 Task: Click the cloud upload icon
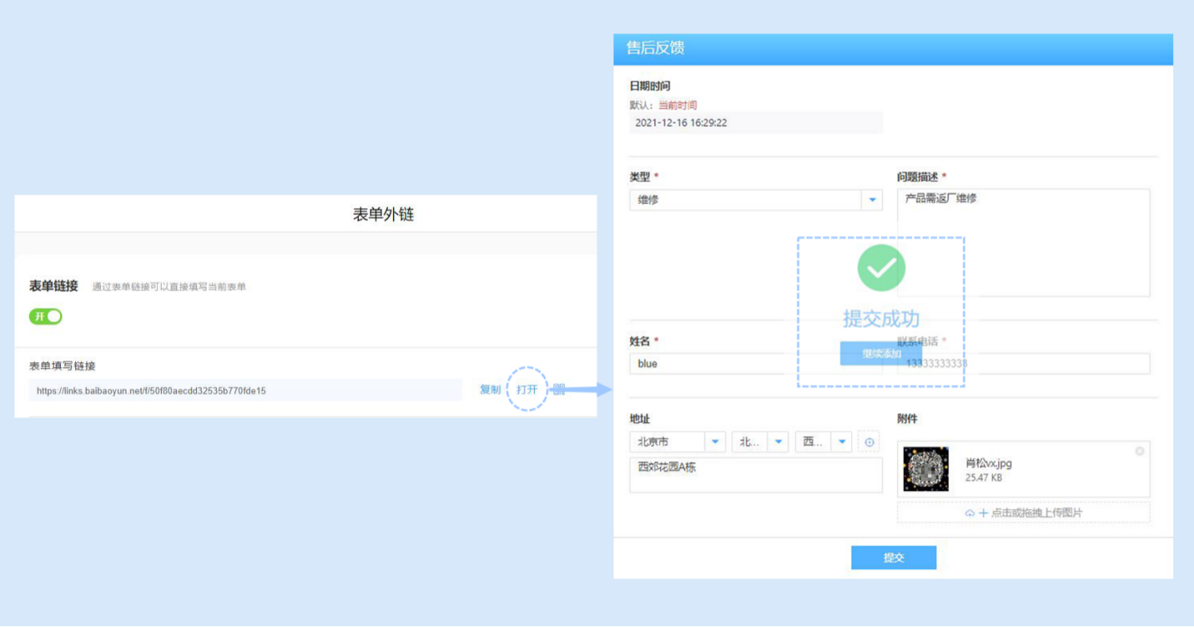tap(971, 513)
